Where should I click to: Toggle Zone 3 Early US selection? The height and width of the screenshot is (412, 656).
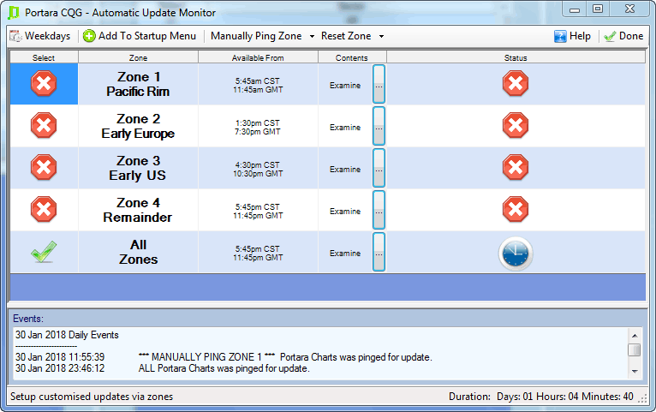(x=44, y=167)
